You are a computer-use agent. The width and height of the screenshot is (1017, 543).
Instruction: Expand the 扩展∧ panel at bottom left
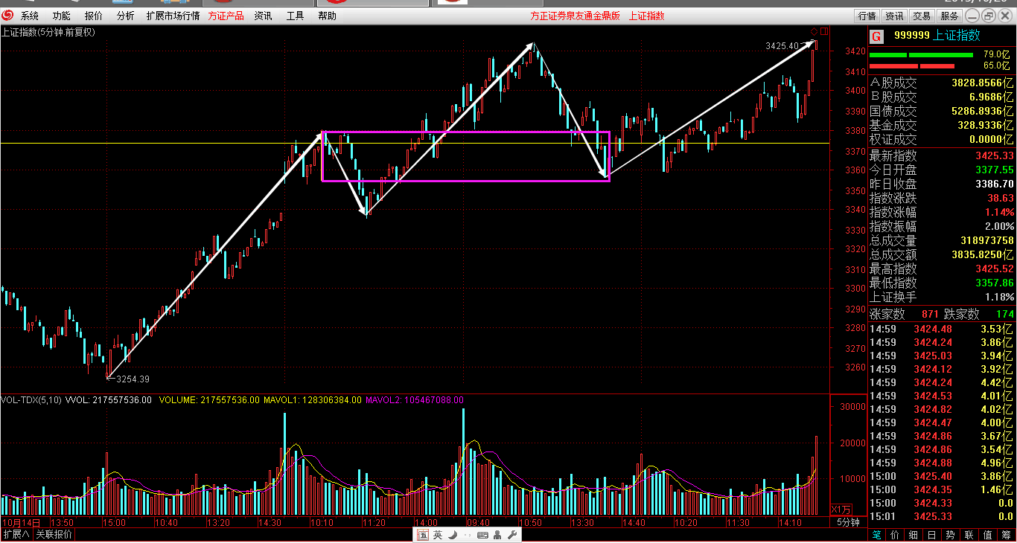tap(16, 535)
